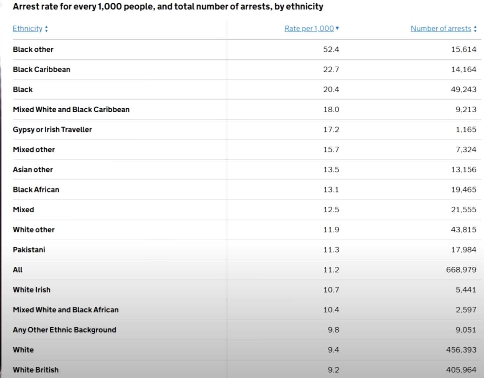
Task: Click sort arrows beside Number of arrests
Action: [x=475, y=29]
